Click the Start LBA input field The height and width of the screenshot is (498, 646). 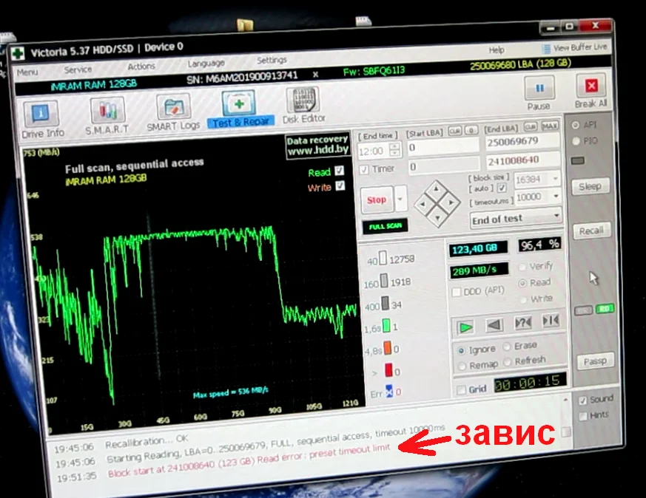coord(443,147)
